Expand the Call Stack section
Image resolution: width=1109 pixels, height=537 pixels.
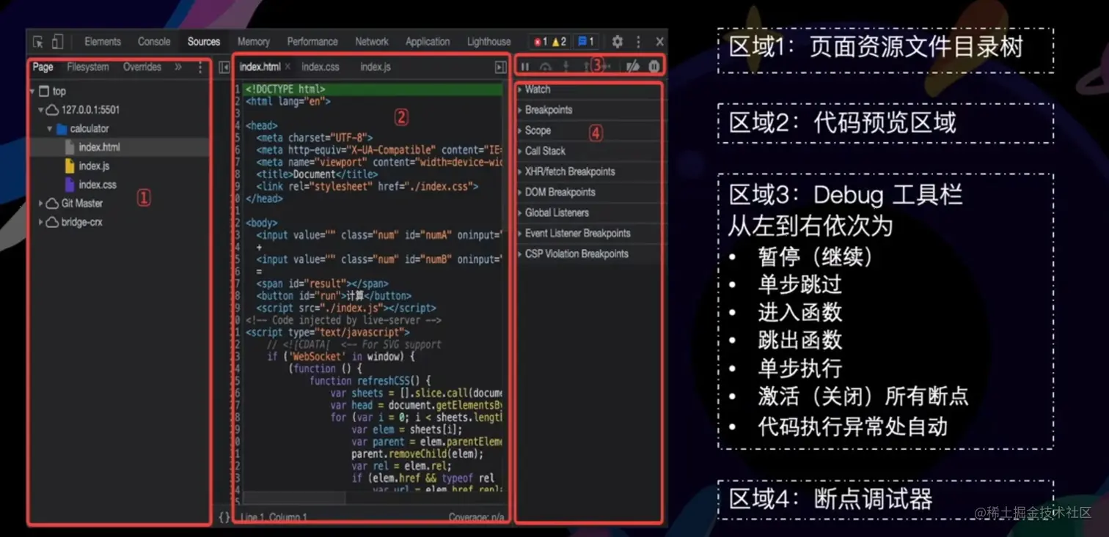[519, 151]
